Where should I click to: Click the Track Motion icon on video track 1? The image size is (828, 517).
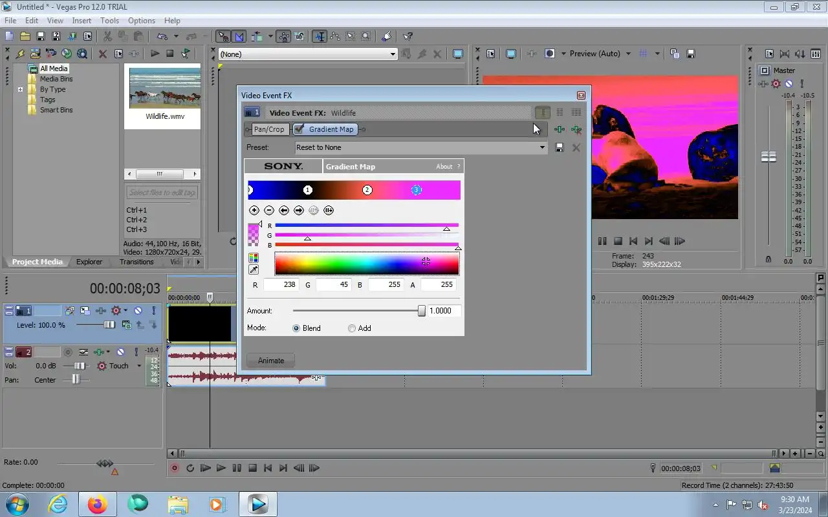85,311
